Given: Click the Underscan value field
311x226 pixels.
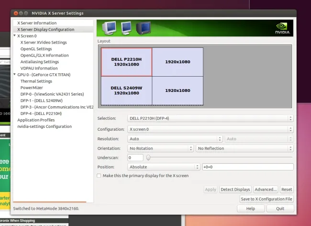Looking at the screenshot, I should 135,158.
